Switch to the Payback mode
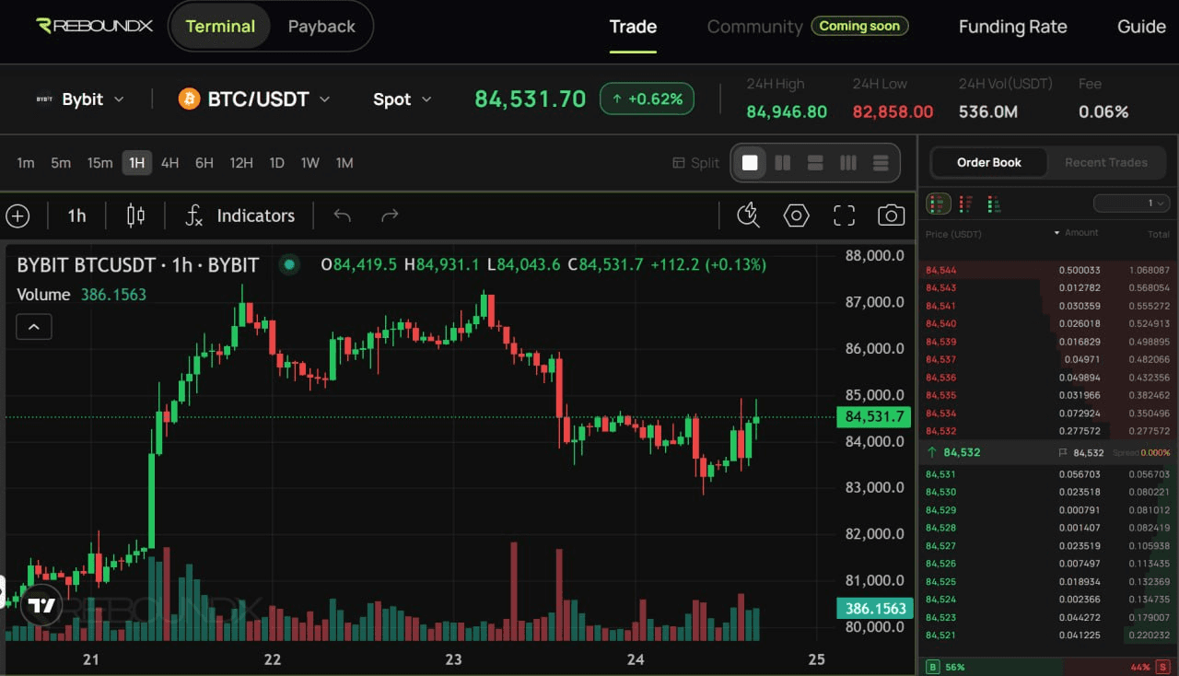 coord(321,27)
